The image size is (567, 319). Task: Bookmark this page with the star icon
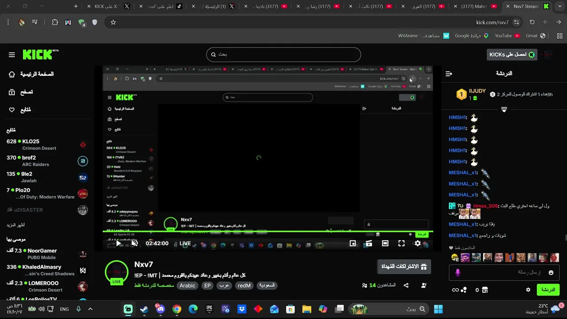113,22
